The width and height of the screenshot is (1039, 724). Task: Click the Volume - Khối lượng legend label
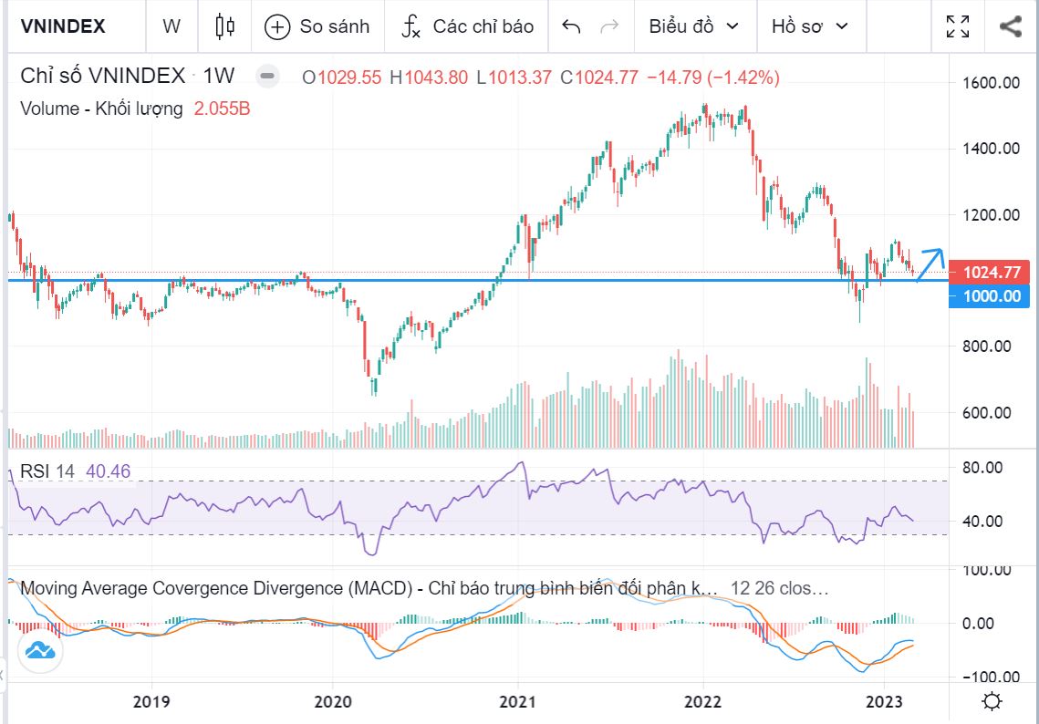click(101, 109)
